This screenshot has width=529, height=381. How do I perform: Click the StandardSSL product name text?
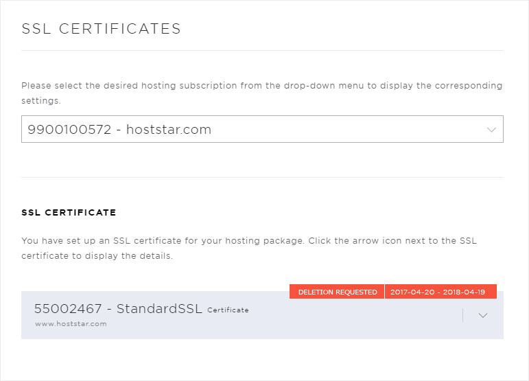[x=159, y=308]
